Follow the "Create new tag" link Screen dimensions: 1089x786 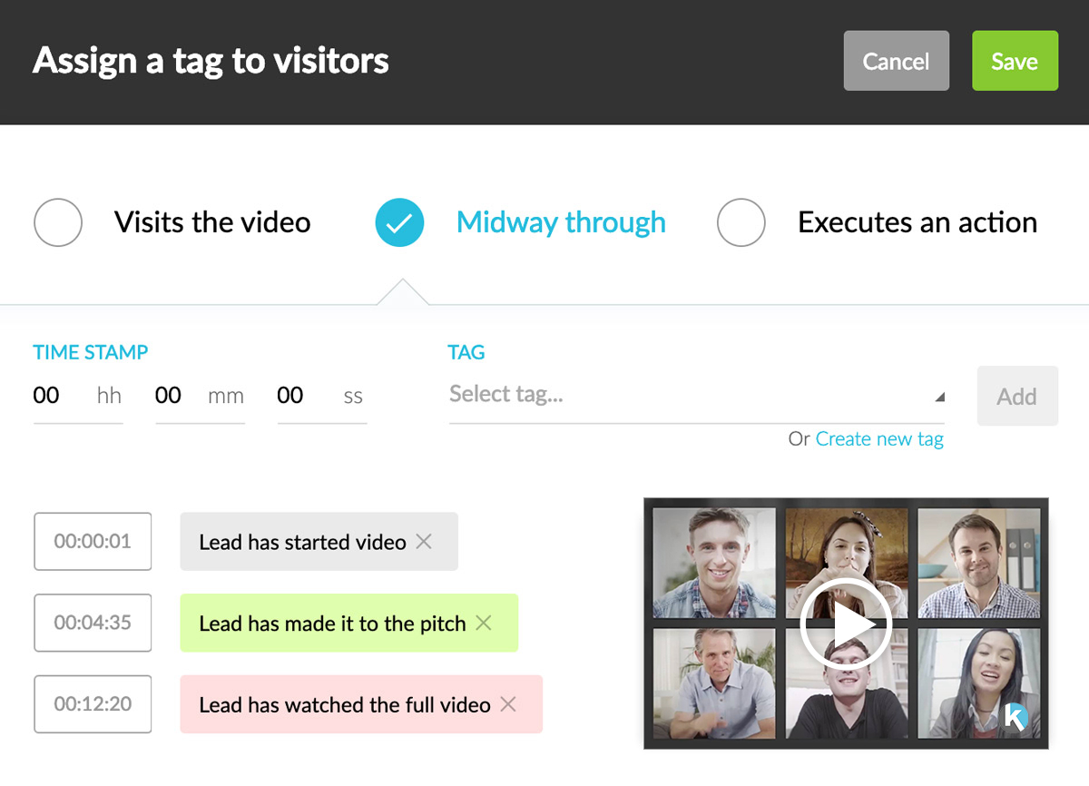[879, 439]
